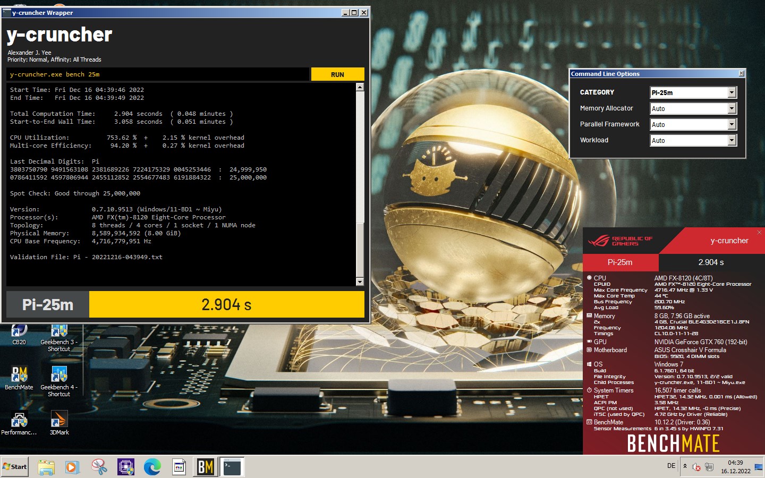Open the document file taskbar icon
Image resolution: width=765 pixels, height=478 pixels.
coord(179,467)
